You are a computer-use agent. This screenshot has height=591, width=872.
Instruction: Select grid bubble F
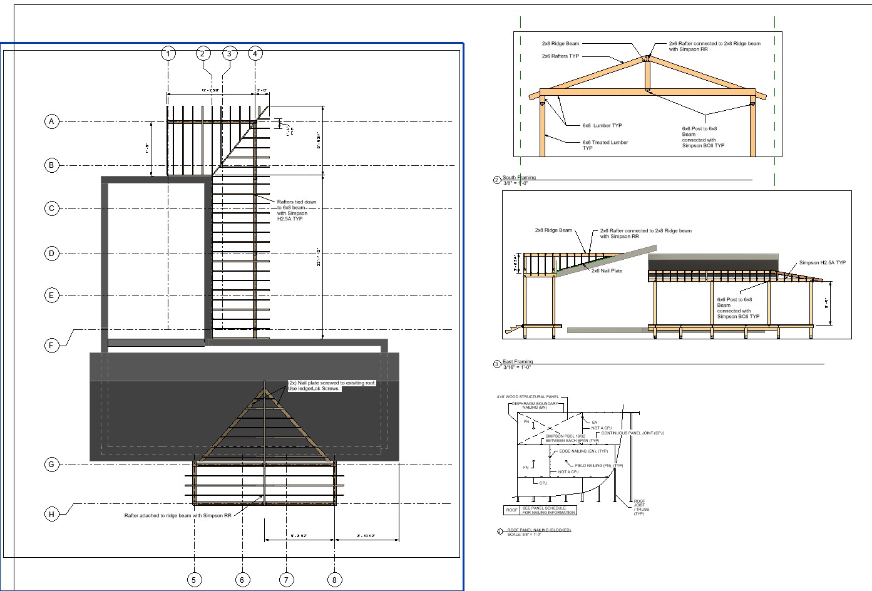pos(52,346)
